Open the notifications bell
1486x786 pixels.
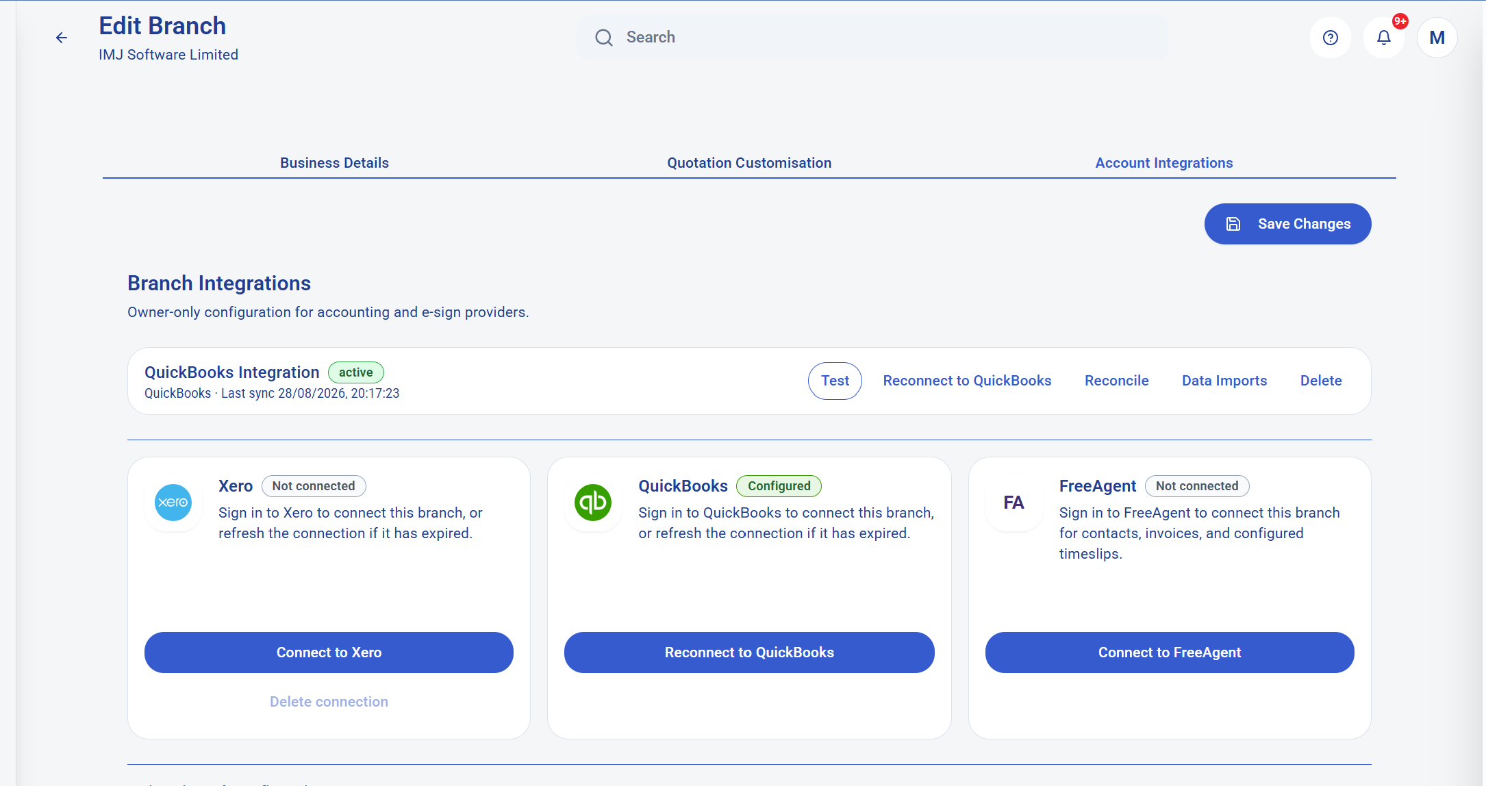coord(1383,38)
